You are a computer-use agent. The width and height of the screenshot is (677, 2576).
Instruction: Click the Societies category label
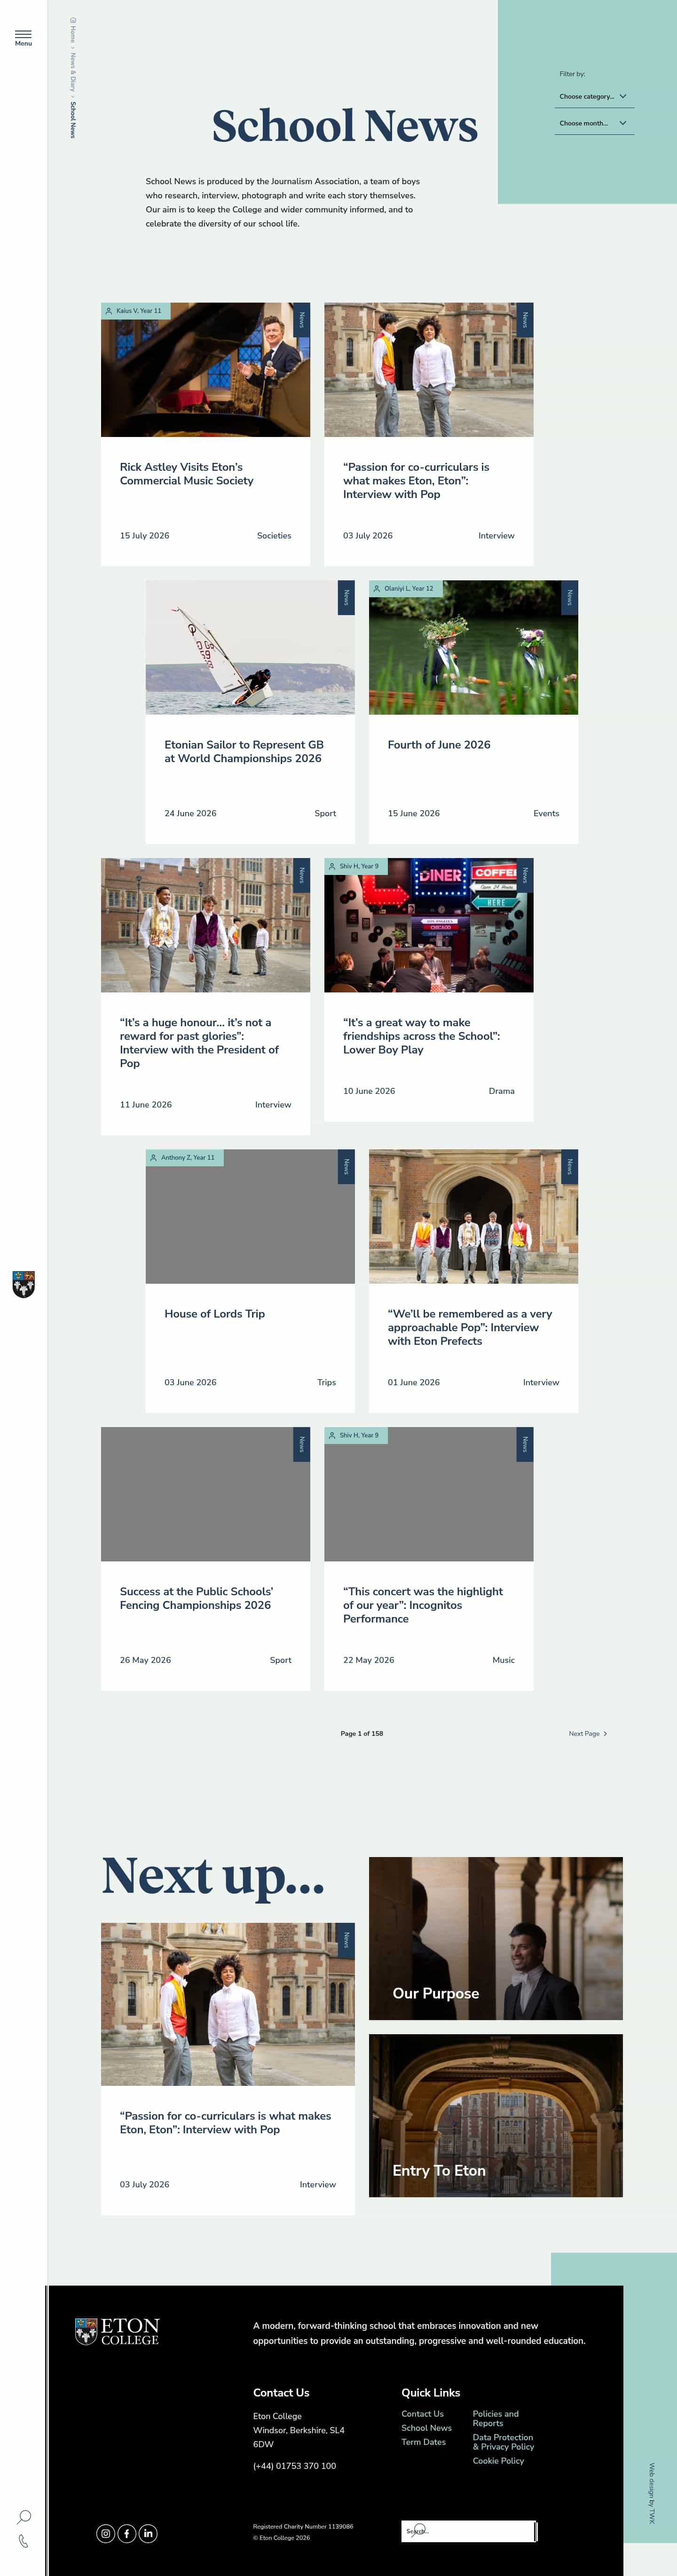click(274, 536)
